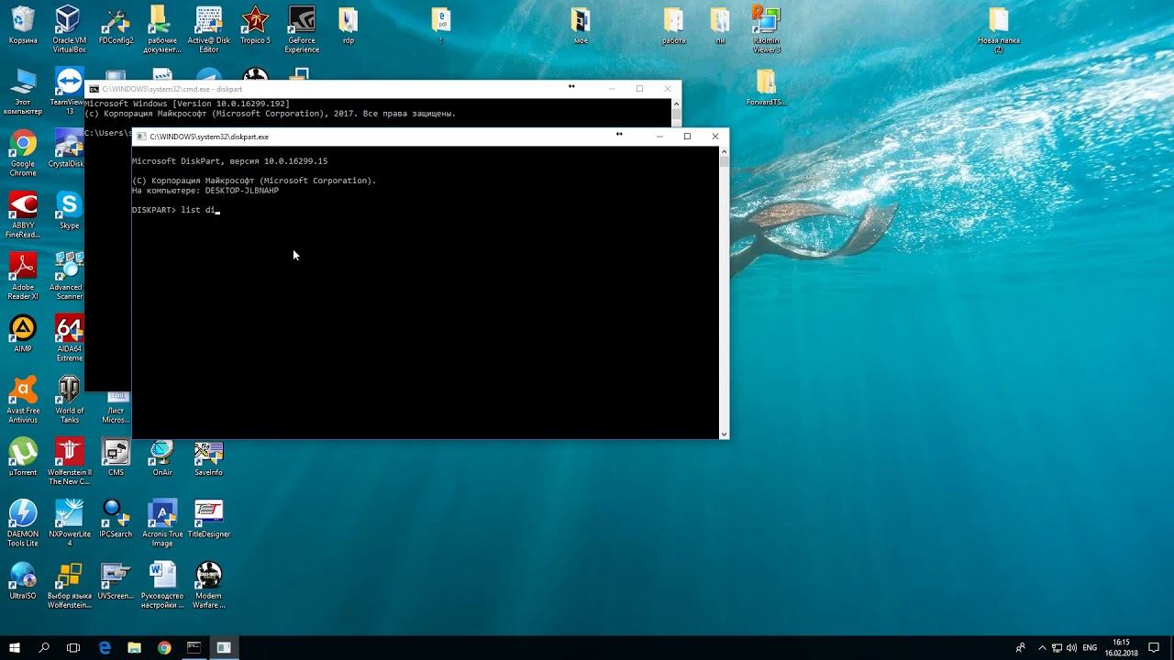Click diskpart window scrollbar down arrow
1174x660 pixels.
pos(724,434)
